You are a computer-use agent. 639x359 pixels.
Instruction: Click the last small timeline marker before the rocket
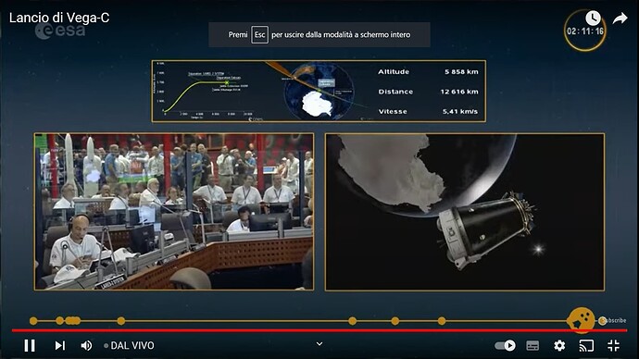coord(442,321)
